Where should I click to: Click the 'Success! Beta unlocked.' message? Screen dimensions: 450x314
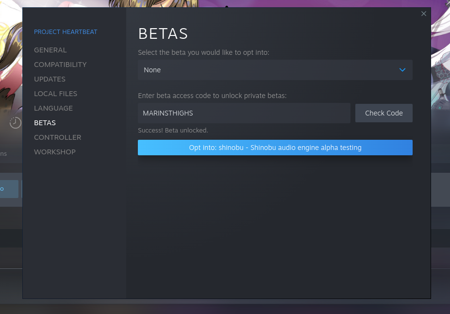coord(173,131)
